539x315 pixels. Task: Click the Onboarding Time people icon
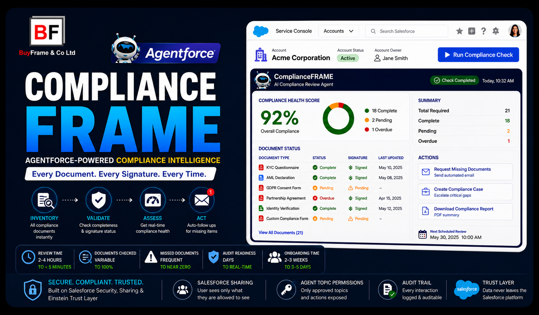point(274,257)
